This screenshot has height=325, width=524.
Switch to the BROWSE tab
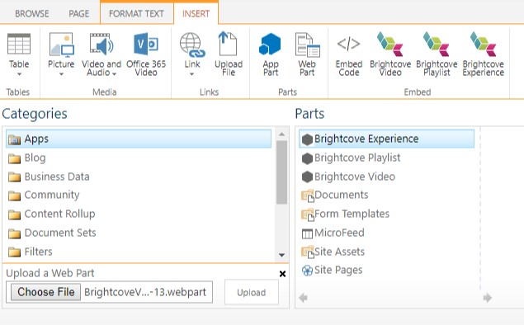31,14
